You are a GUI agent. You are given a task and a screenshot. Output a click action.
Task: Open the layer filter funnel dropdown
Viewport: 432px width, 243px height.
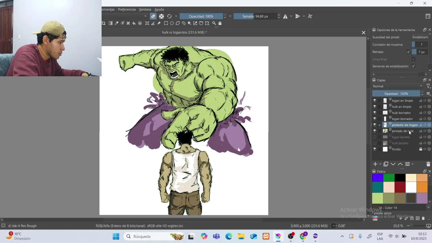(x=429, y=86)
